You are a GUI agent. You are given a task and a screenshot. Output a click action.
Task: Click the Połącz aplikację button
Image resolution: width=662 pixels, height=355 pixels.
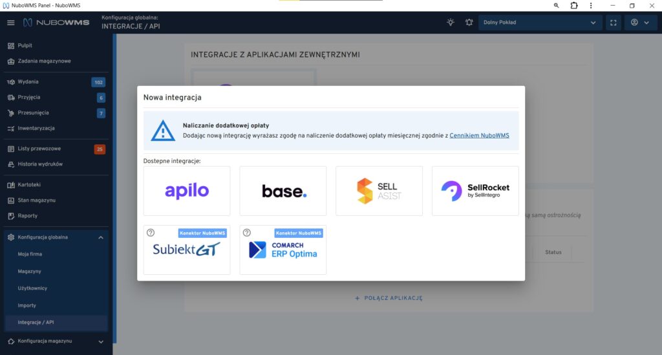(389, 298)
